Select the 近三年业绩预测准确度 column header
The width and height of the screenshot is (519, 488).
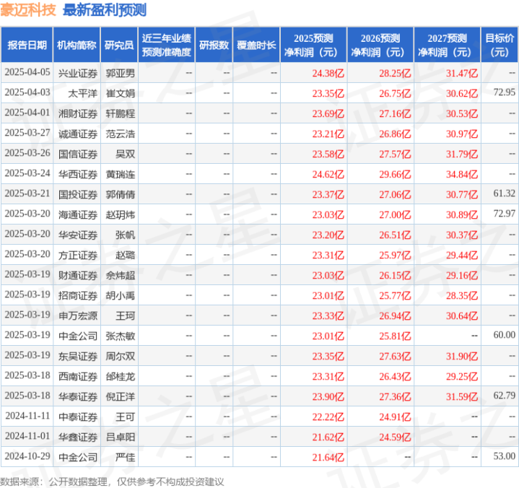[167, 45]
